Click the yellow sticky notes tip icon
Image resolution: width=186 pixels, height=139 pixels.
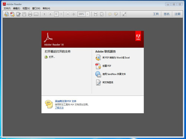tap(49, 104)
